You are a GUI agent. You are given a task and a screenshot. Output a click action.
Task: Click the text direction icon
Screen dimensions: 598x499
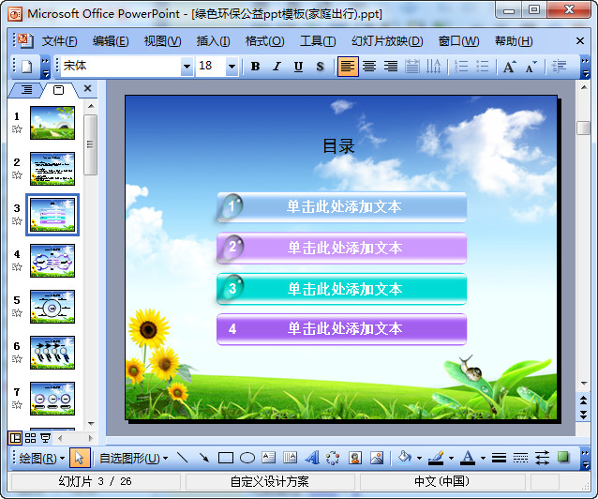click(x=433, y=67)
